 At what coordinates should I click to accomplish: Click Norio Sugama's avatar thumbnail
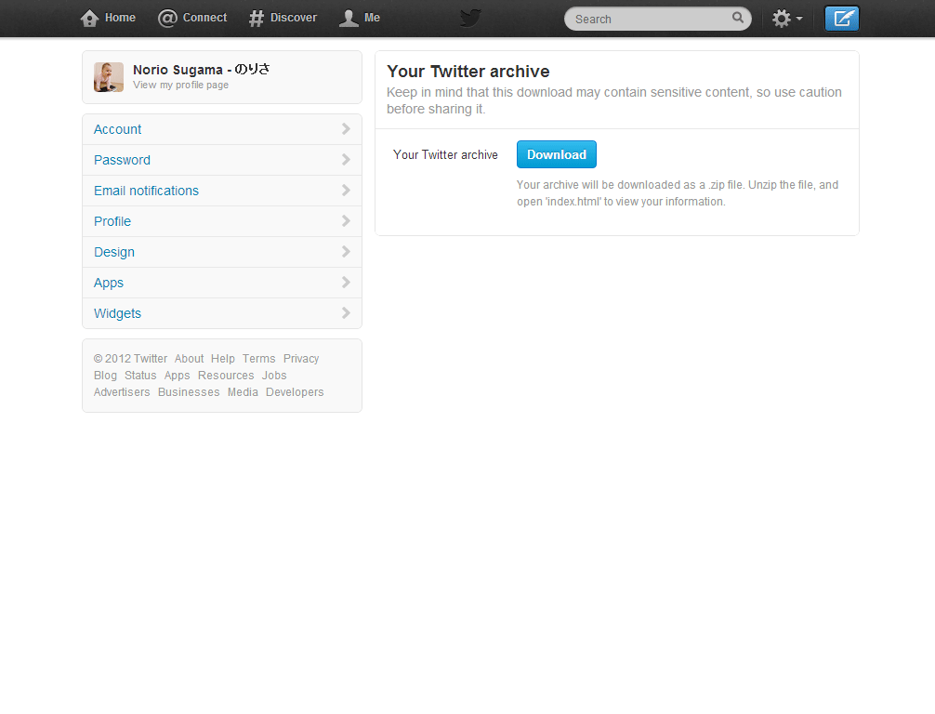tap(109, 77)
